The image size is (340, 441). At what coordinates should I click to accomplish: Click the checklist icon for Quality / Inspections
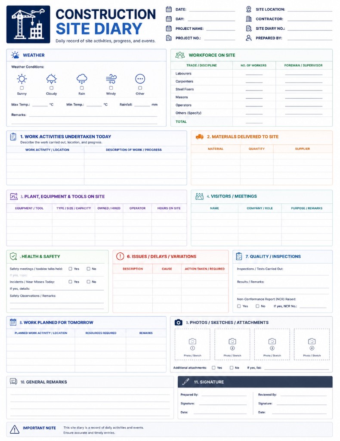[239, 256]
